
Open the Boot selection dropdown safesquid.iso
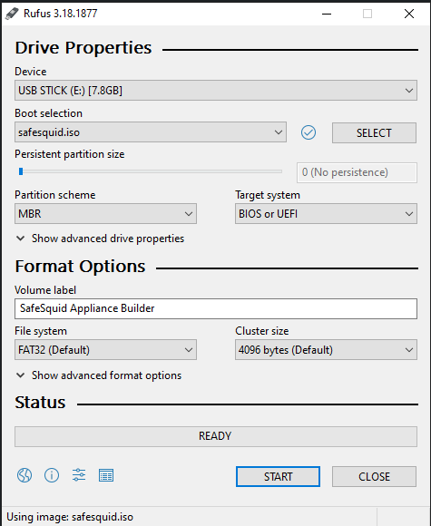[x=151, y=132]
